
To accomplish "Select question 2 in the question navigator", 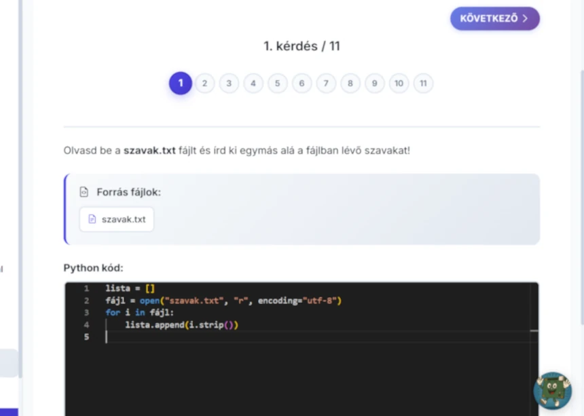I will click(x=204, y=83).
